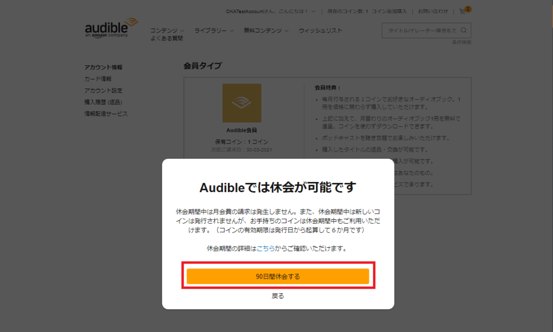Open the よくある質問 page
This screenshot has width=553, height=332.
(166, 38)
